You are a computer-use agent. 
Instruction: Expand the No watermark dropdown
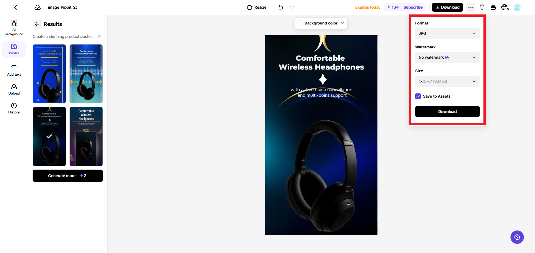pyautogui.click(x=447, y=57)
